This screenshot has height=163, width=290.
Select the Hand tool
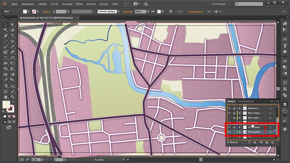5,97
